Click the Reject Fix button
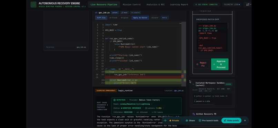 [202, 64]
